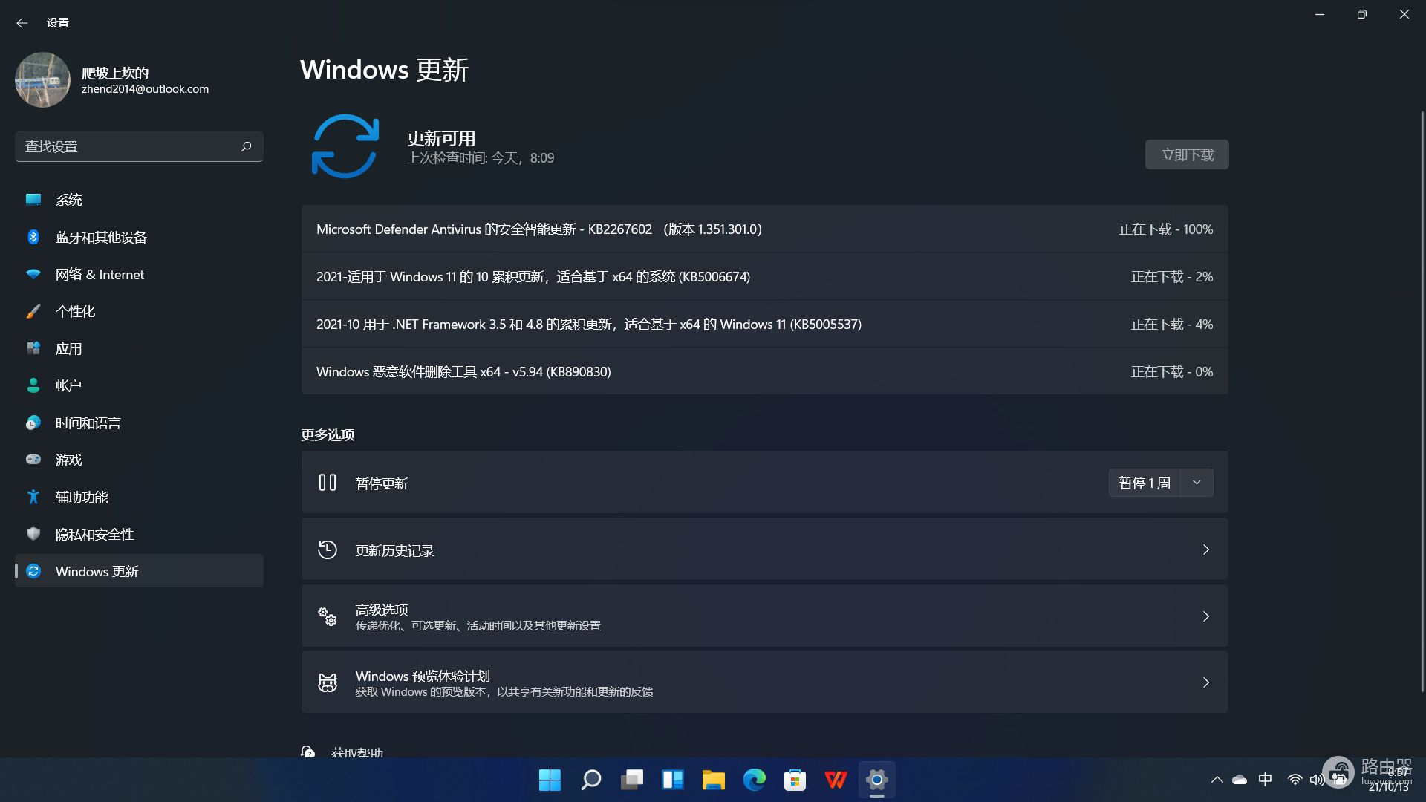The height and width of the screenshot is (802, 1426).
Task: Click the 正在下载 - 100% status
Action: pyautogui.click(x=1166, y=229)
